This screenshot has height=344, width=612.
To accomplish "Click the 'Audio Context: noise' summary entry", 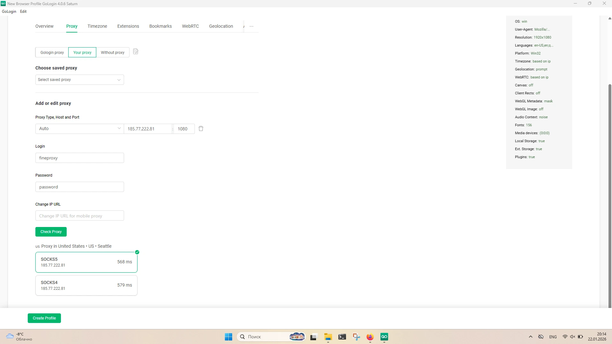I will (x=531, y=117).
